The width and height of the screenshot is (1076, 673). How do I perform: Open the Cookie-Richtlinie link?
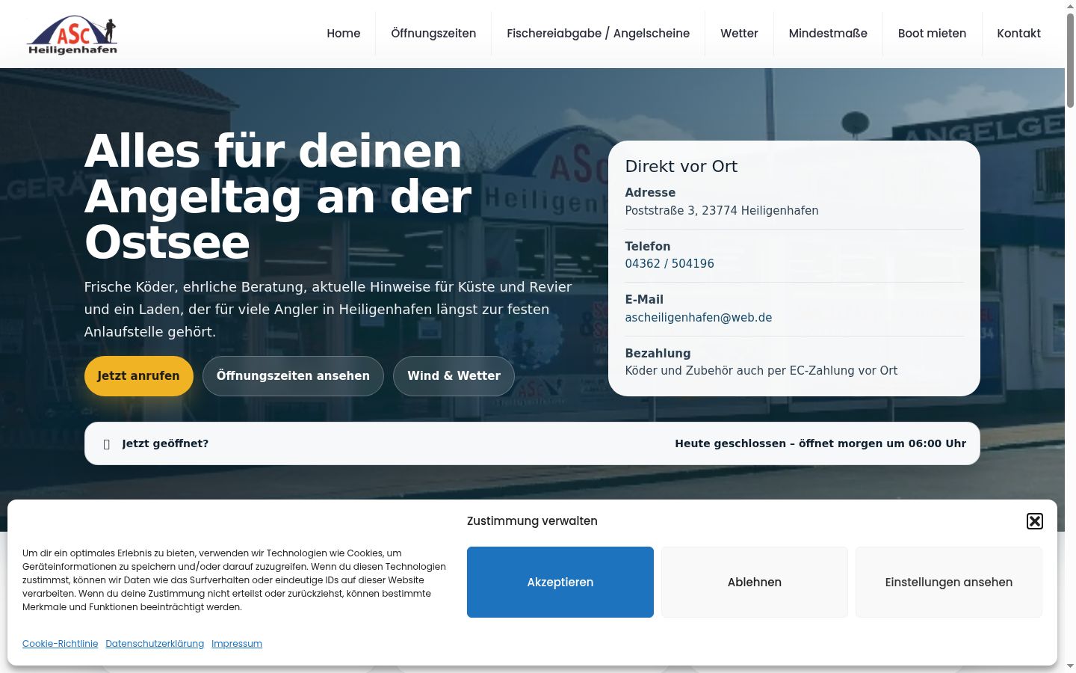click(61, 644)
